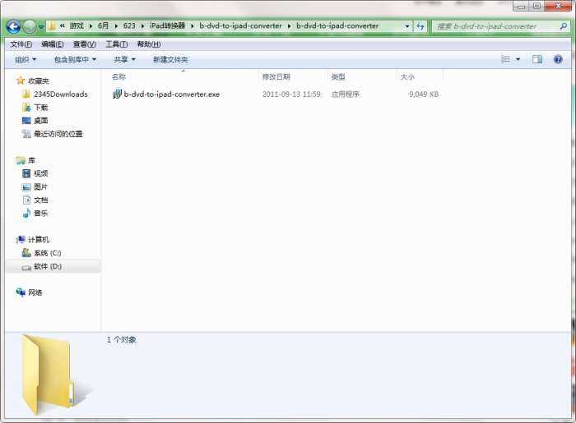Image resolution: width=576 pixels, height=423 pixels.
Task: Select 6月 in the address breadcrumb
Action: (103, 25)
